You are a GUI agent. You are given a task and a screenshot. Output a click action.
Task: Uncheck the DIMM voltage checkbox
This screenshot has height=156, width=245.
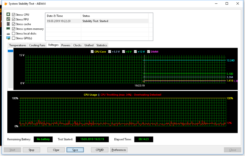149,52
